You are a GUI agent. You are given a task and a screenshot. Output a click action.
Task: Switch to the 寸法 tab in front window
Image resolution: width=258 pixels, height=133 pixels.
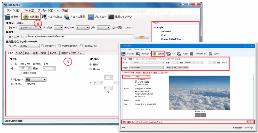tap(133, 73)
